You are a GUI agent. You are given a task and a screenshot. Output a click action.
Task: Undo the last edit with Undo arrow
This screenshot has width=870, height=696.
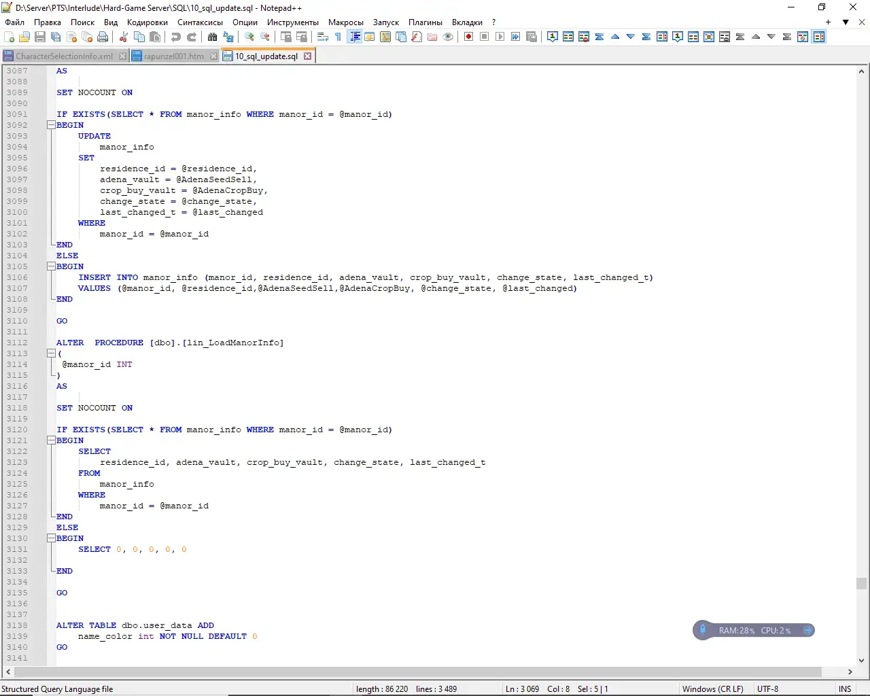(x=176, y=37)
